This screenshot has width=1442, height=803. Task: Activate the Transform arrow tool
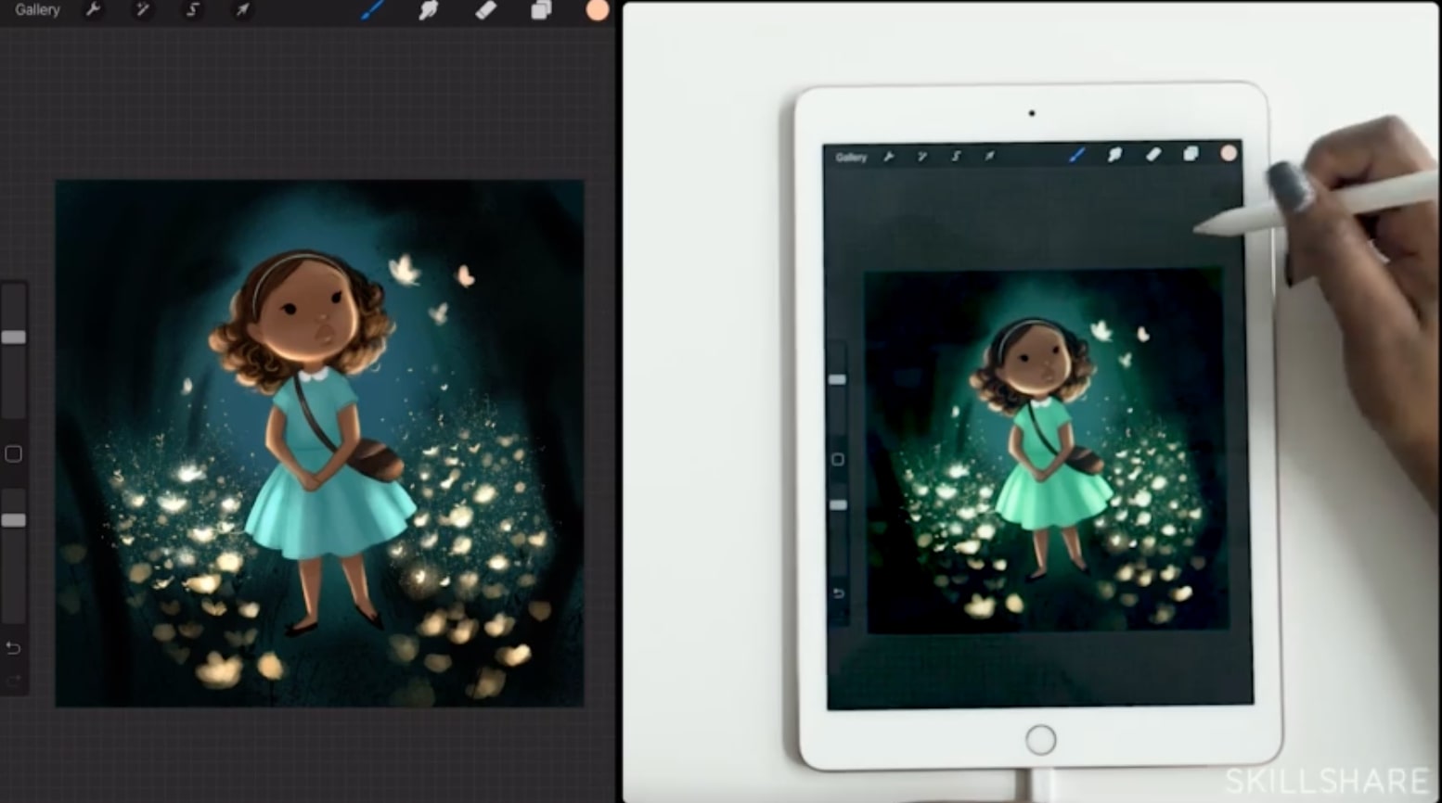[240, 10]
